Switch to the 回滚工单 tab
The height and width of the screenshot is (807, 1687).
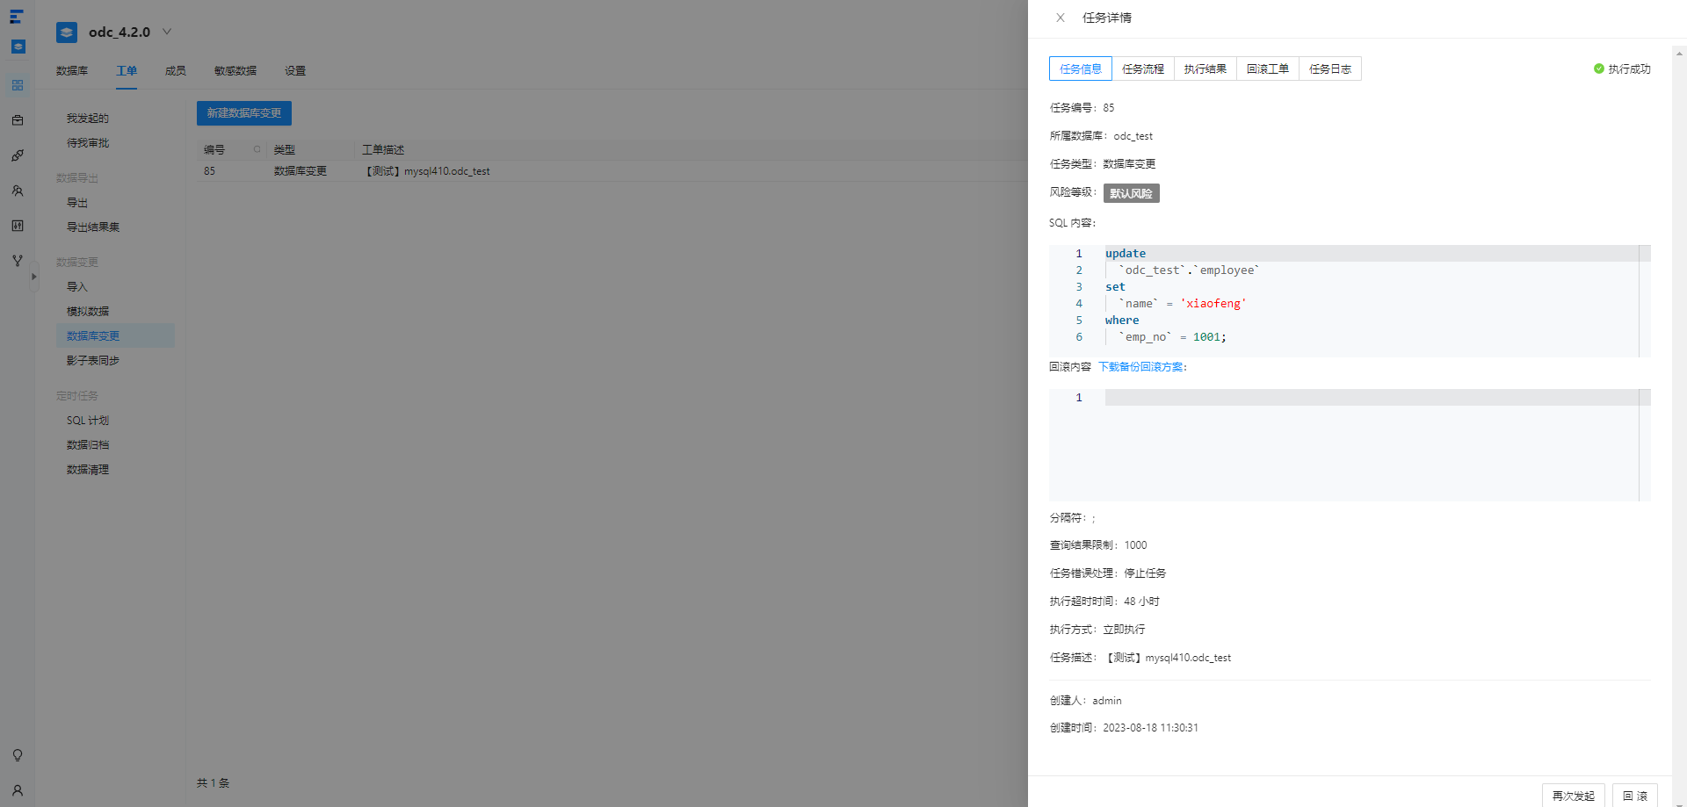point(1268,68)
